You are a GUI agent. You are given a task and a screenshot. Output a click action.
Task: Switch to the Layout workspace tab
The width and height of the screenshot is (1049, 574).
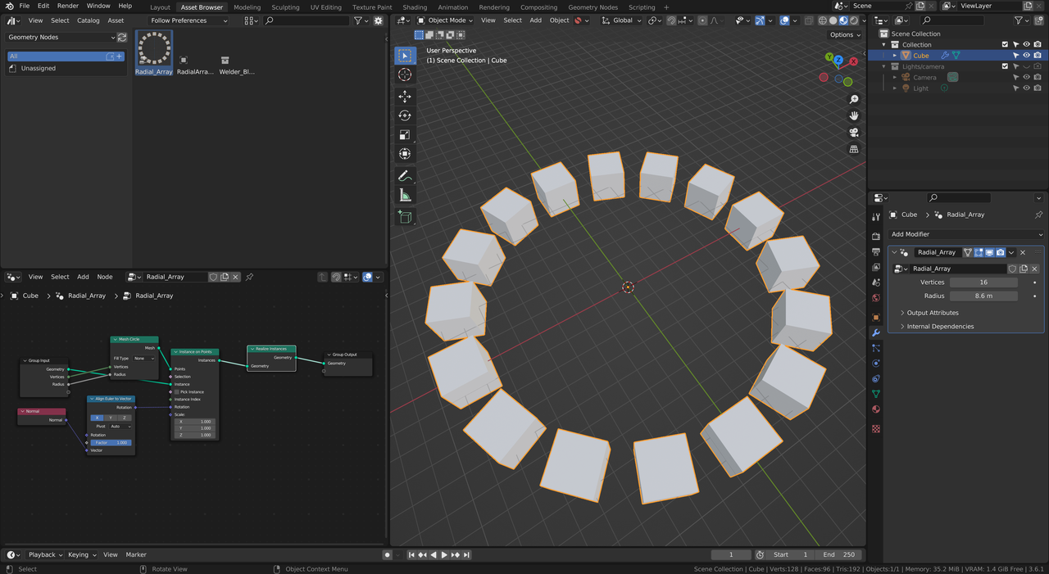point(160,7)
